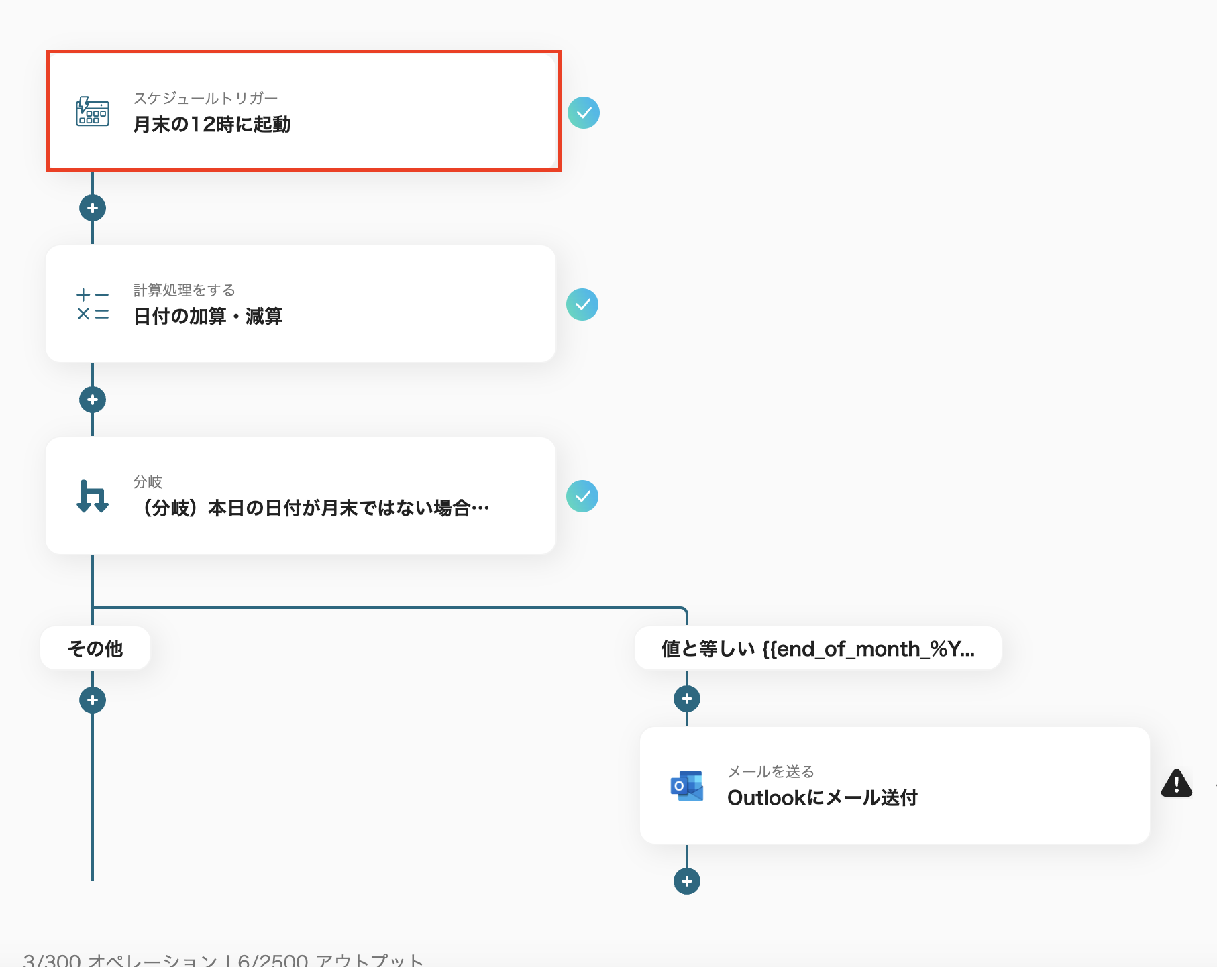Select the schedule trigger calendar icon
The width and height of the screenshot is (1217, 967).
(93, 113)
